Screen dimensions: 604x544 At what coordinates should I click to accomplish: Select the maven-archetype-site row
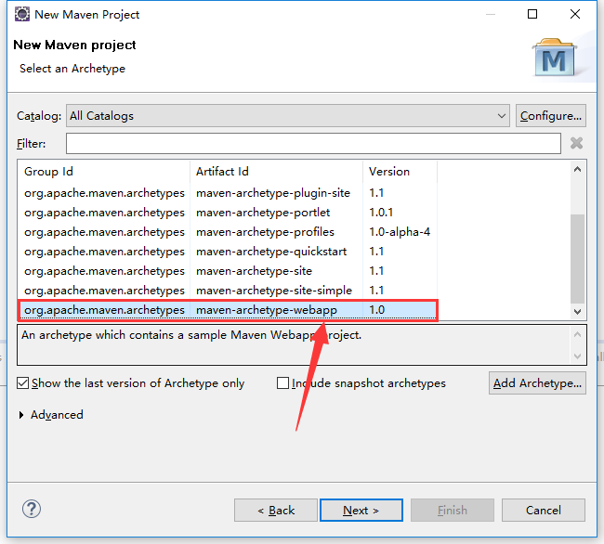(228, 271)
